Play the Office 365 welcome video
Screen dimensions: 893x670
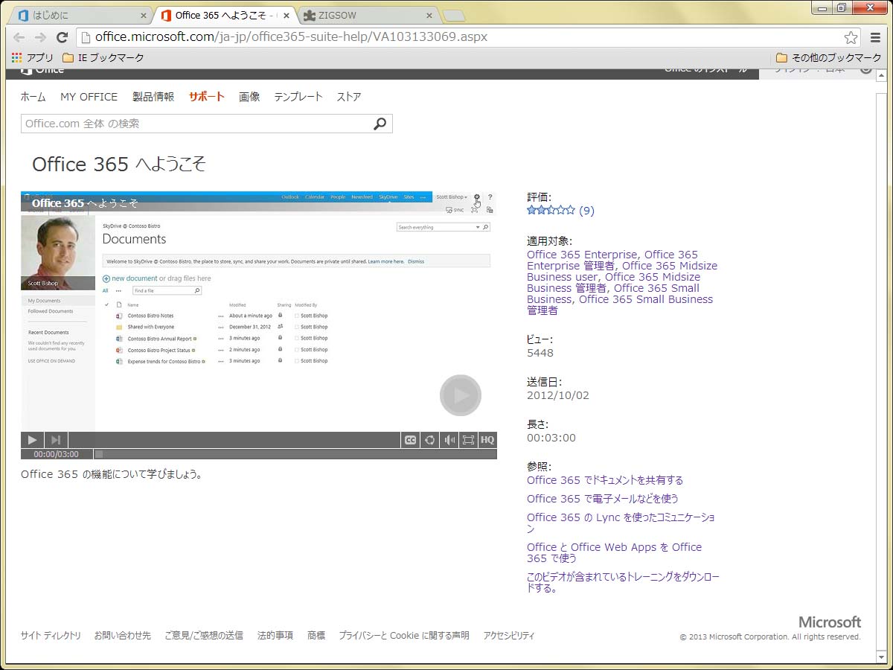tap(32, 440)
